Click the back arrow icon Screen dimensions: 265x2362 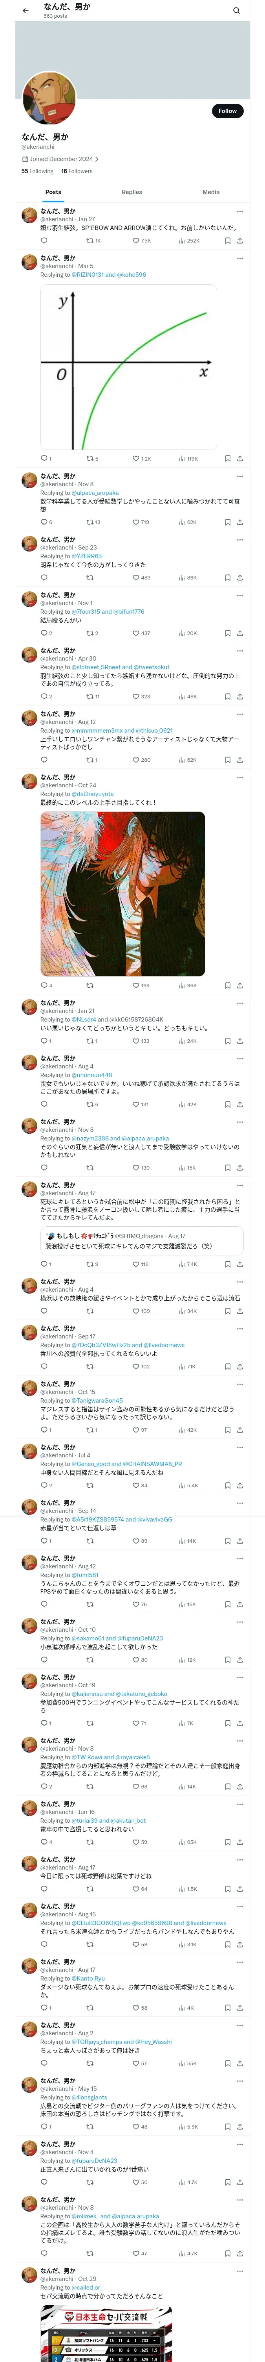pos(26,11)
